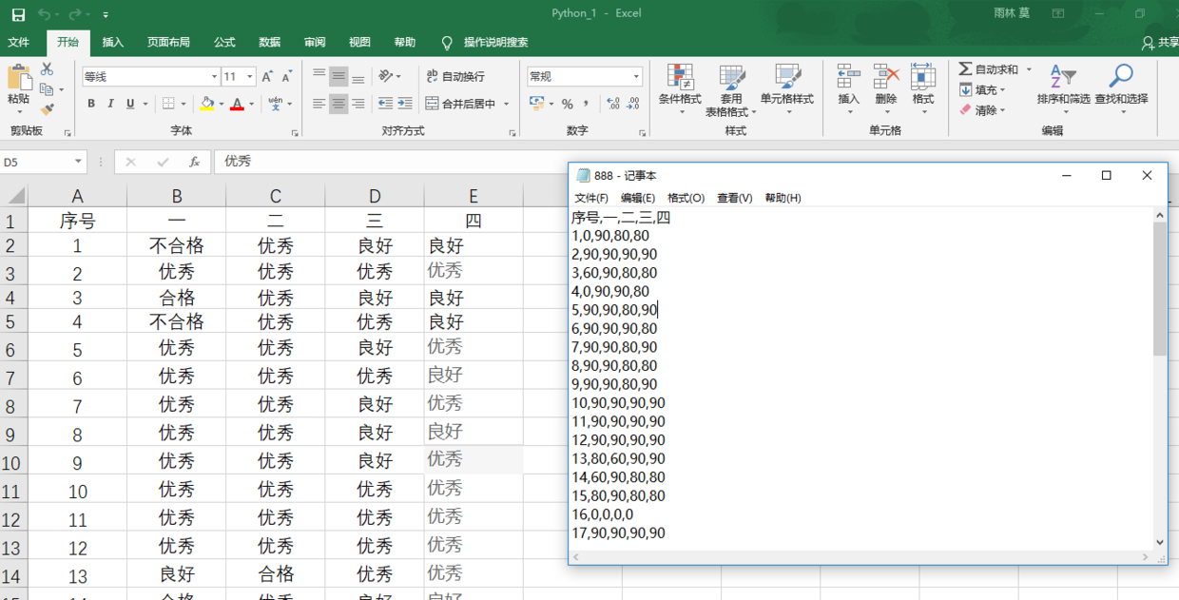Open the font size dropdown
Viewport: 1179px width, 600px height.
point(250,76)
